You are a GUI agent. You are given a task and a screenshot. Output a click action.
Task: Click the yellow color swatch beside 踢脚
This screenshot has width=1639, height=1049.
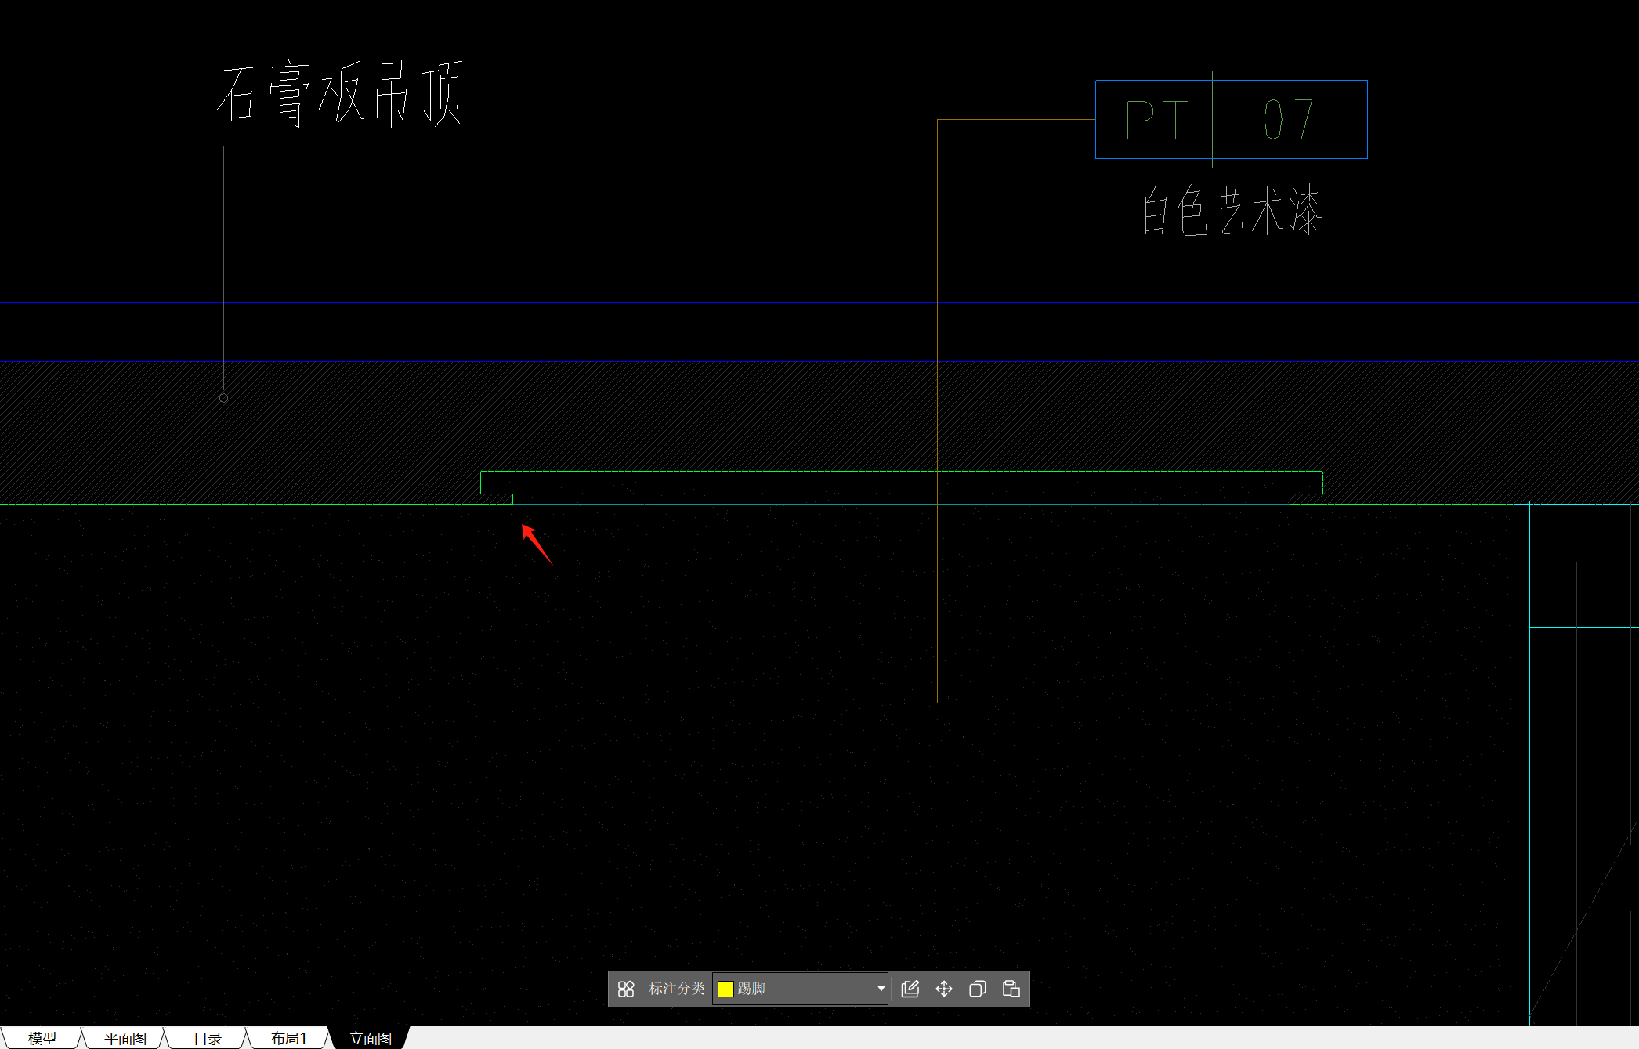click(x=725, y=989)
